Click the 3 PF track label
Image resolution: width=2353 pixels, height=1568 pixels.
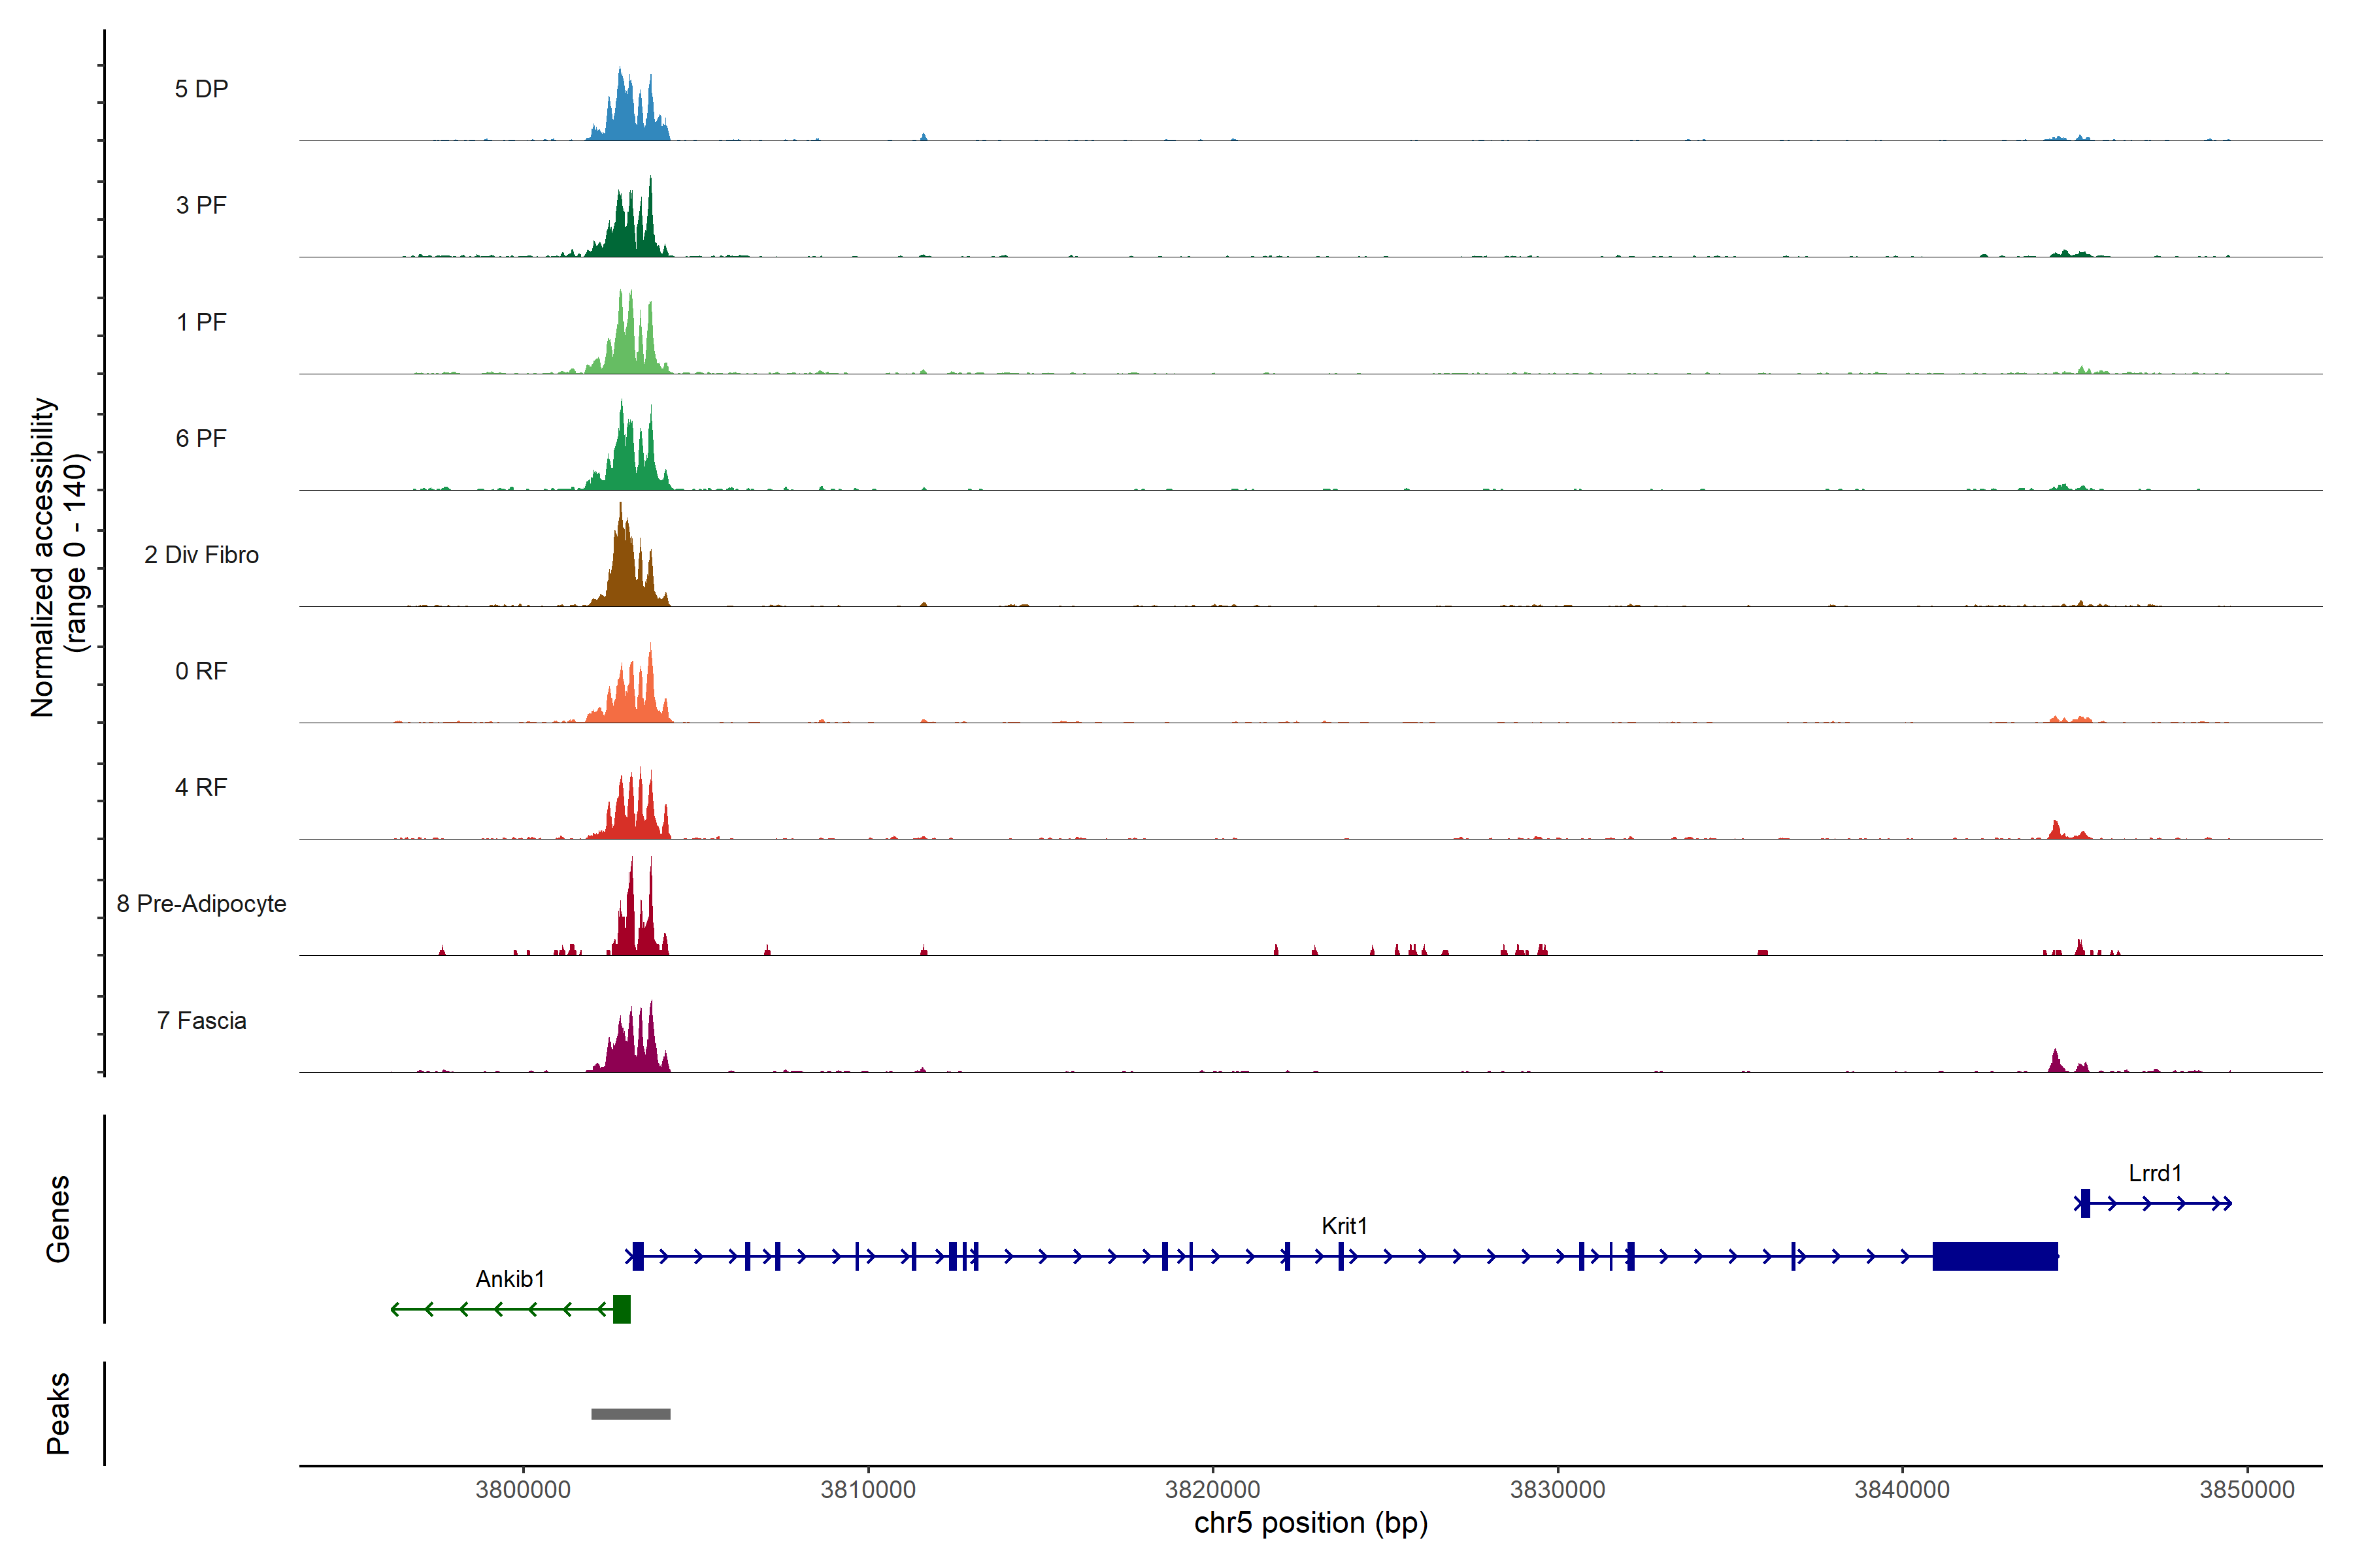(201, 205)
